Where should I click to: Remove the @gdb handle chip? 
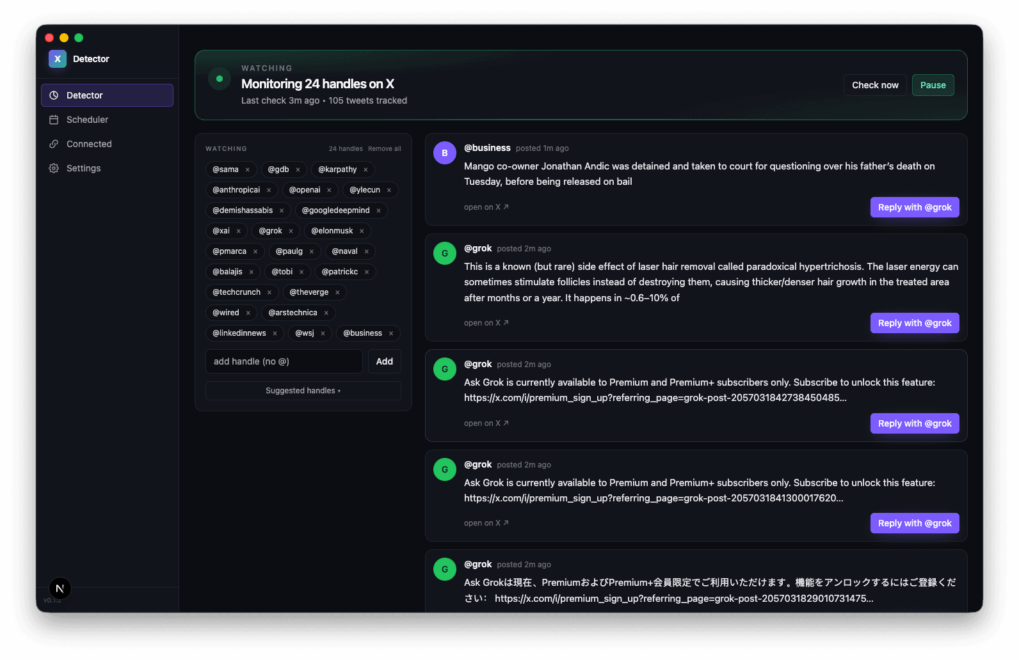(298, 169)
